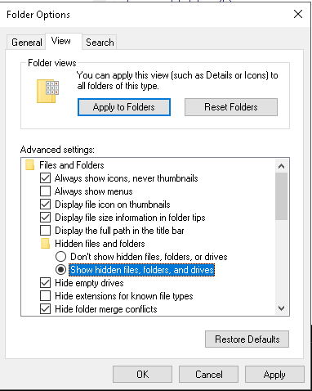This screenshot has width=312, height=391.
Task: Enable Always show menus checkbox
Action: pyautogui.click(x=45, y=191)
